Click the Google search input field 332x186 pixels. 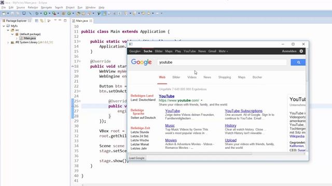tap(222, 62)
